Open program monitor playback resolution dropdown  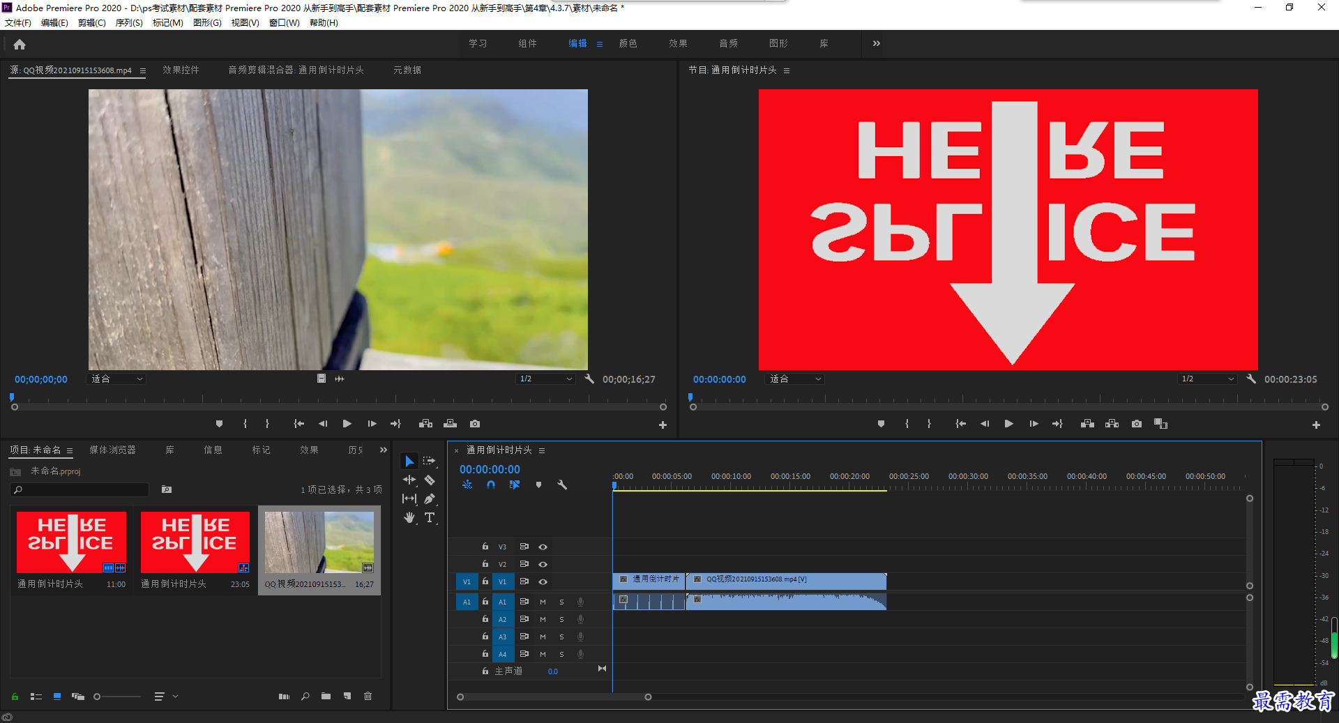tap(1207, 379)
